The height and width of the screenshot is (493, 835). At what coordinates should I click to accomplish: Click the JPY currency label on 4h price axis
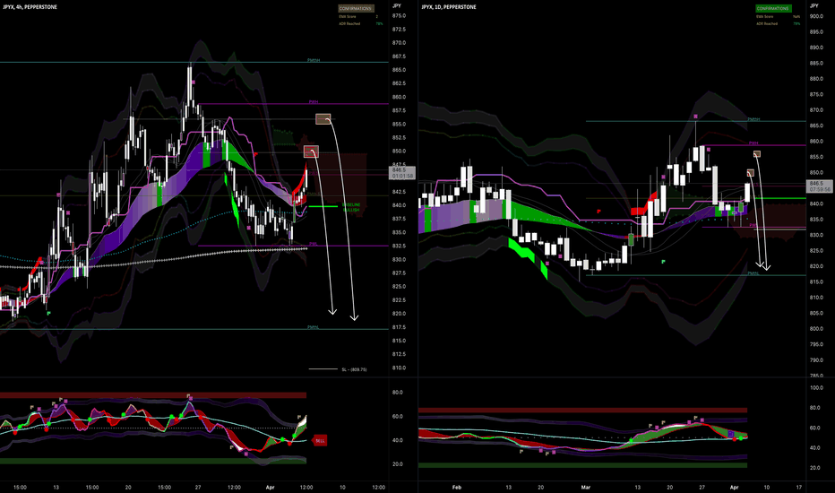tap(397, 6)
